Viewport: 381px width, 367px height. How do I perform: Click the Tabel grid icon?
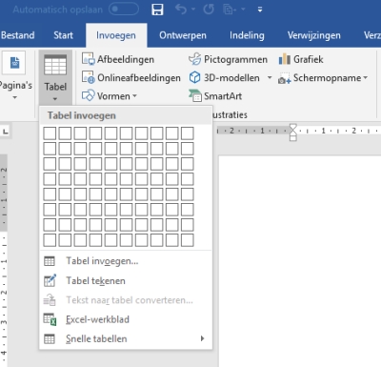coord(55,65)
